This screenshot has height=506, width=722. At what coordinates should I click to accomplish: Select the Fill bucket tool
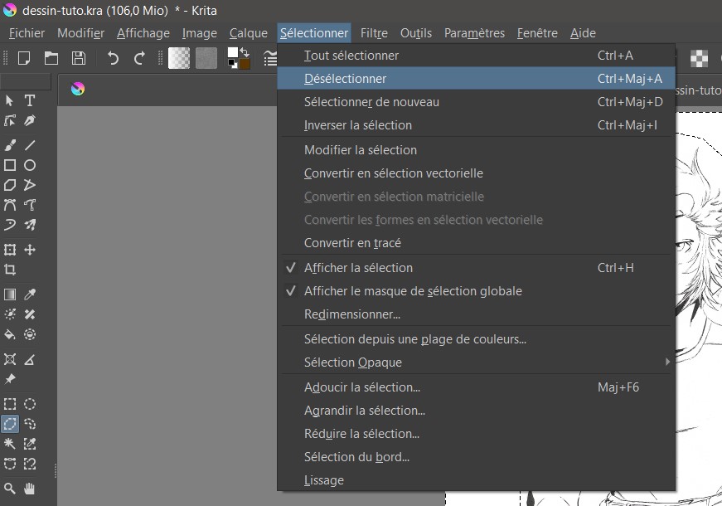click(10, 334)
